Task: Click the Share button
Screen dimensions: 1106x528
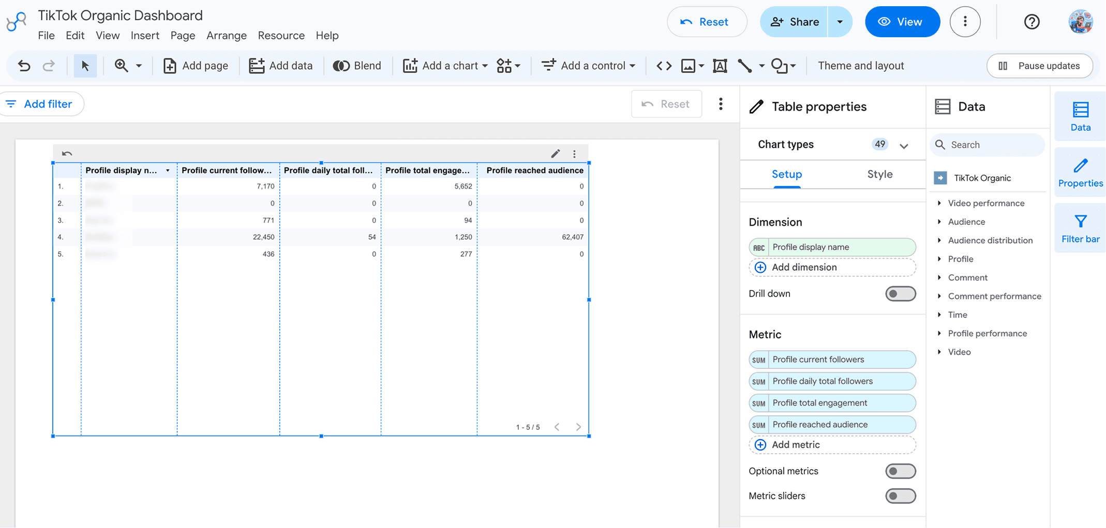Action: [794, 22]
